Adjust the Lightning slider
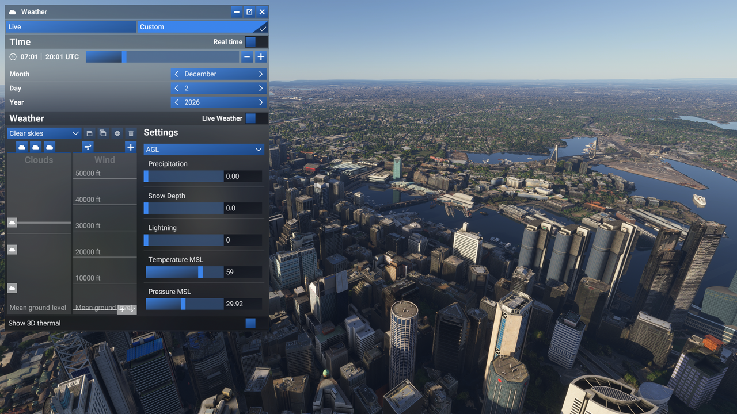737x414 pixels. pos(184,240)
